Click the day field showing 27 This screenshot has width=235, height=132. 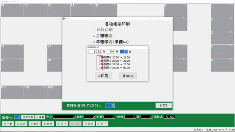[124, 52]
